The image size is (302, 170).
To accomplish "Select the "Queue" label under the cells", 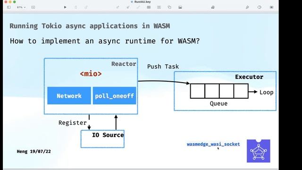I will coord(218,103).
